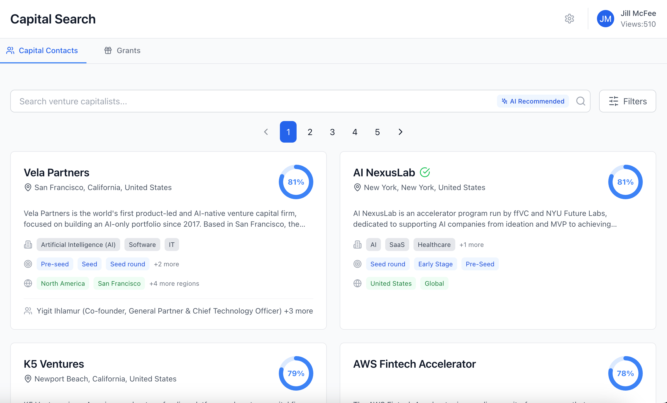Click the IT industry tag
The width and height of the screenshot is (667, 403).
(x=172, y=244)
